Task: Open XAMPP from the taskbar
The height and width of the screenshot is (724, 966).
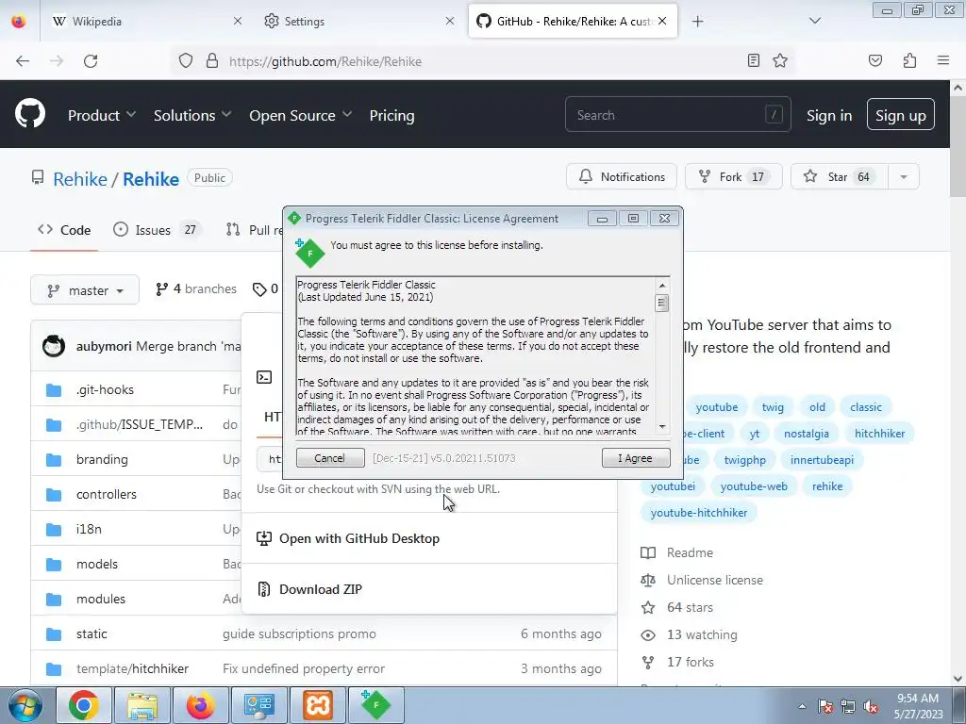Action: [317, 705]
